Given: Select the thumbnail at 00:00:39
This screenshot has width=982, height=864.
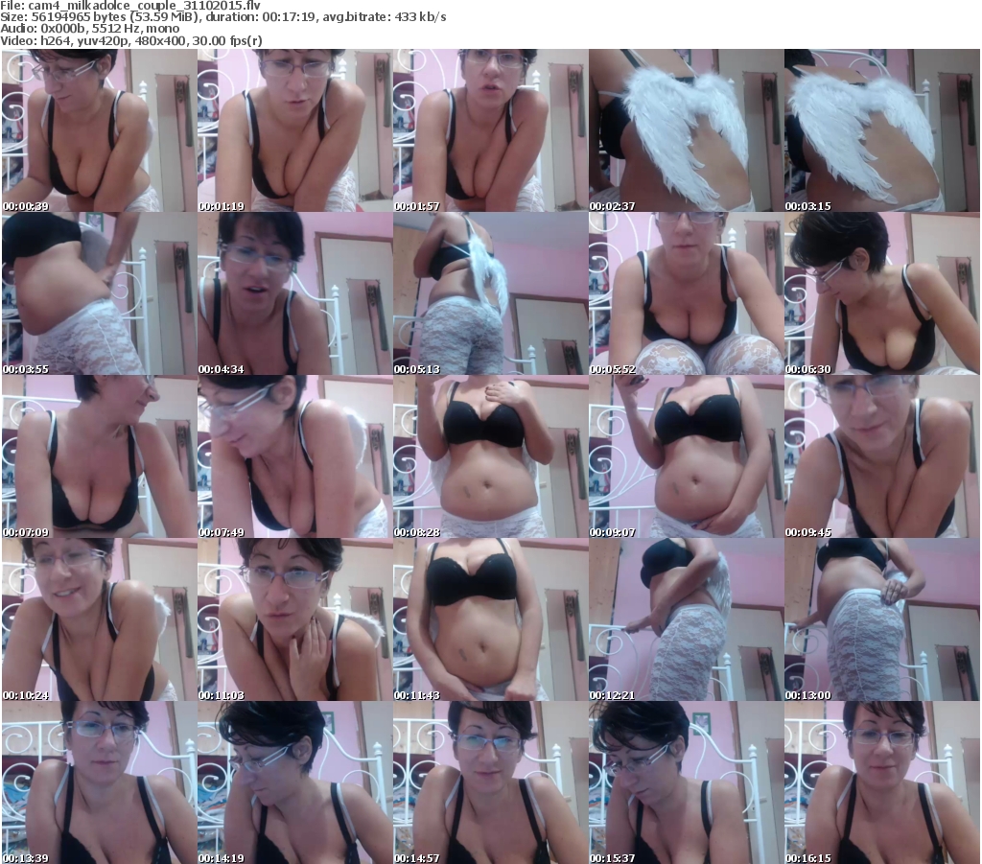Looking at the screenshot, I should 100,130.
